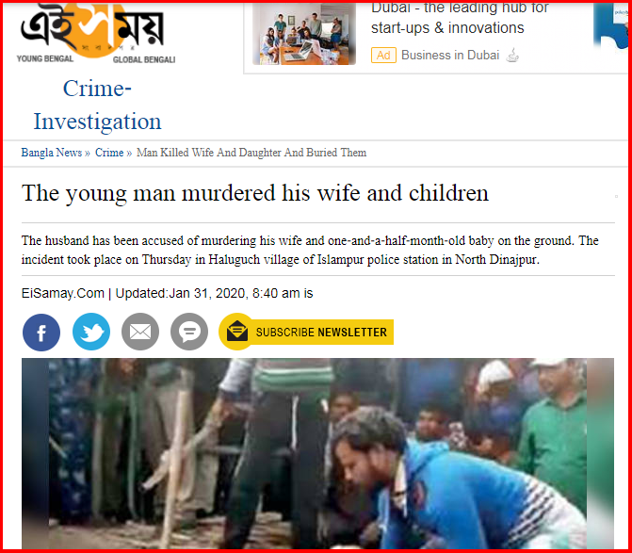Subscribe Newsletter button

pos(306,332)
